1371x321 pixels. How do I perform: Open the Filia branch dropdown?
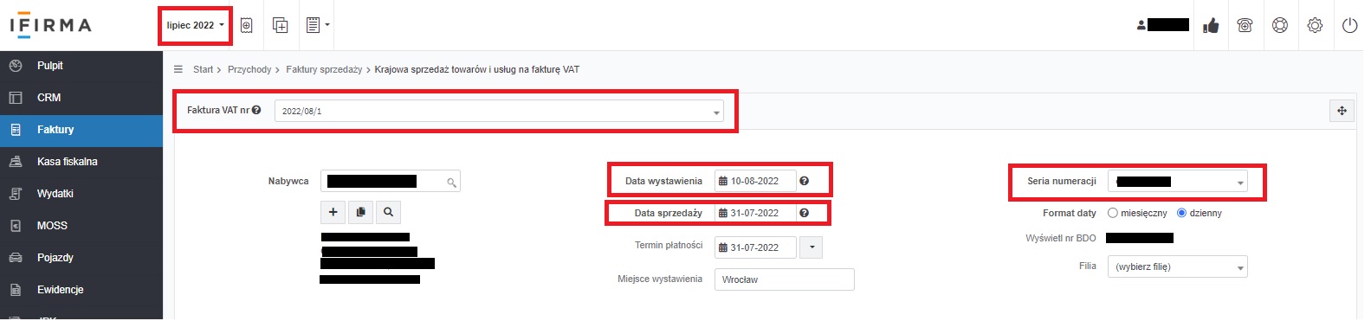tap(1177, 266)
